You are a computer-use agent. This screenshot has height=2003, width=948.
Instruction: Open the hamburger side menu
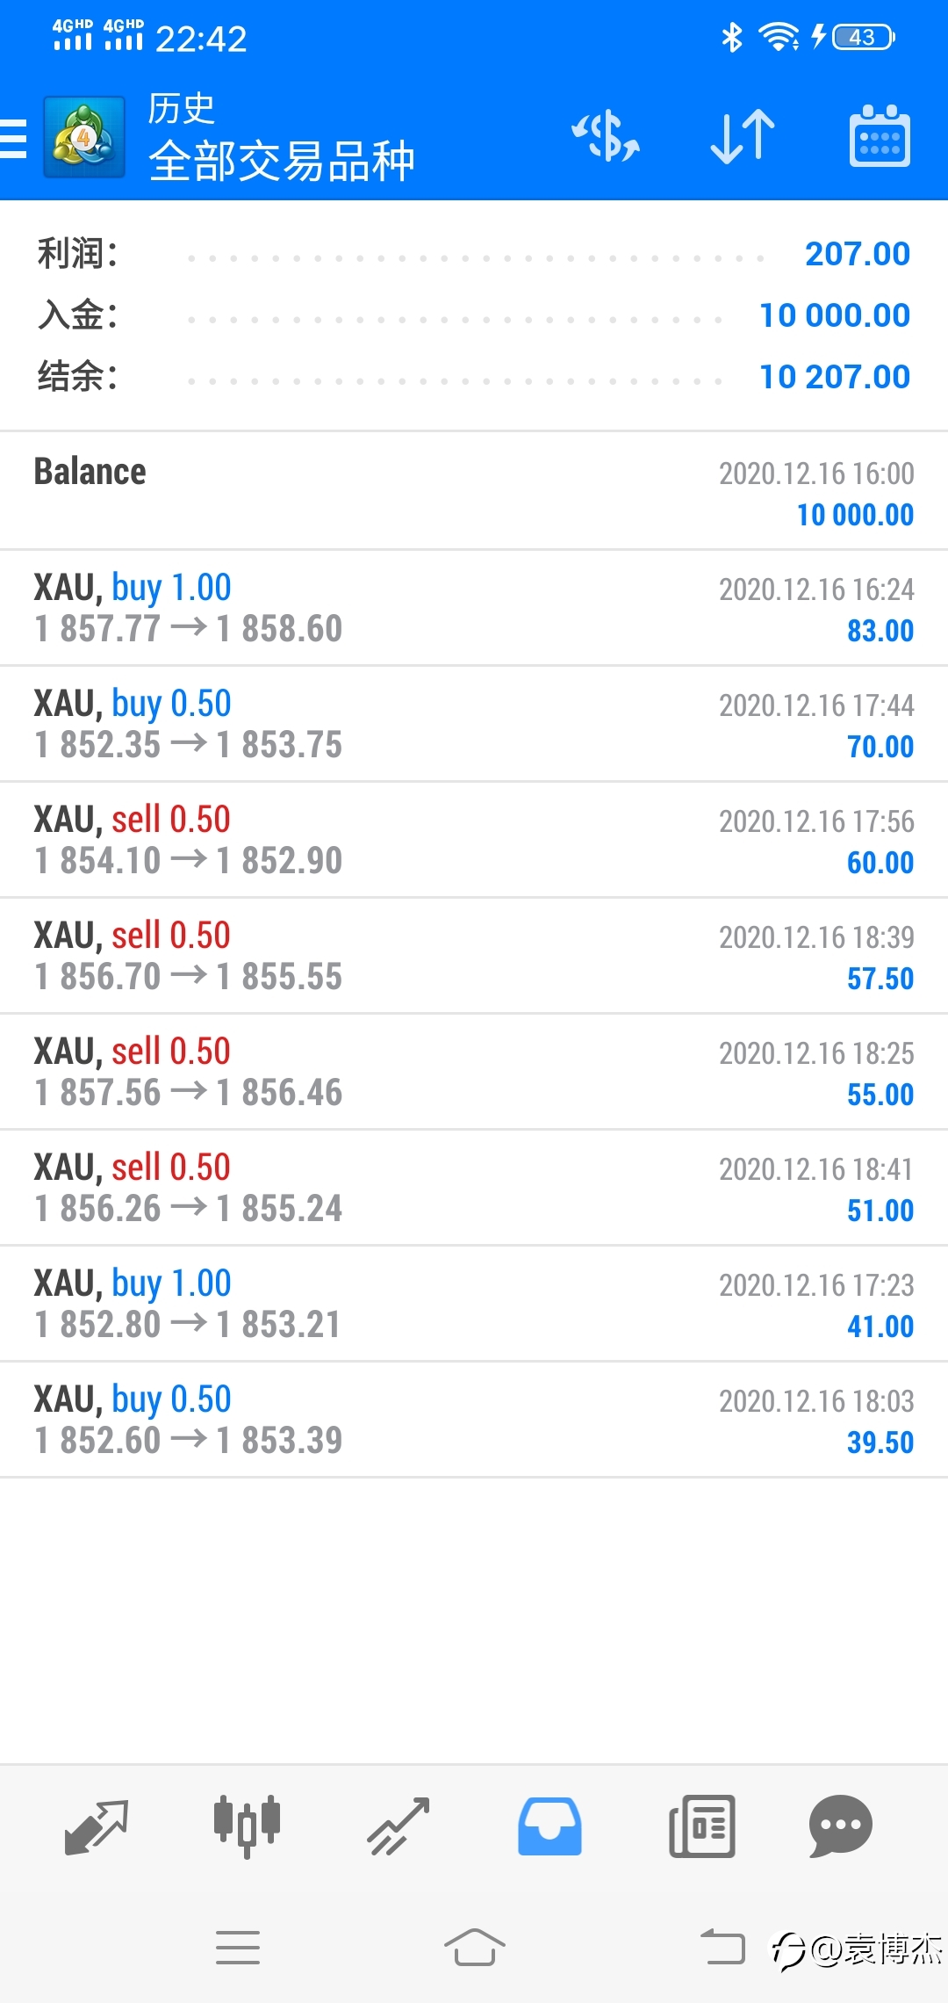[13, 139]
